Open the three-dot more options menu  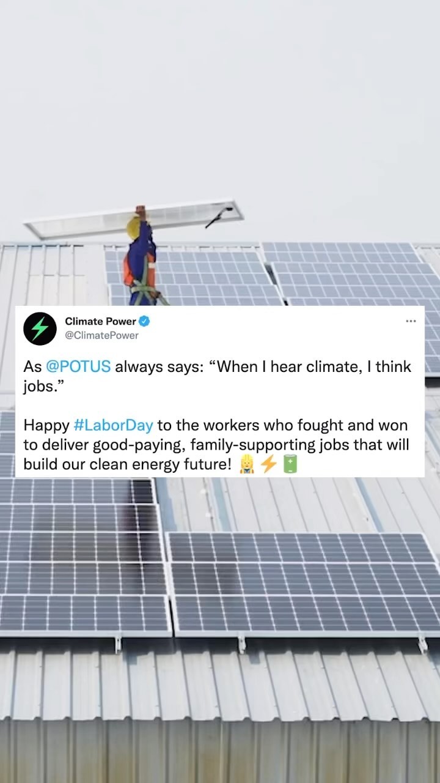pos(411,321)
